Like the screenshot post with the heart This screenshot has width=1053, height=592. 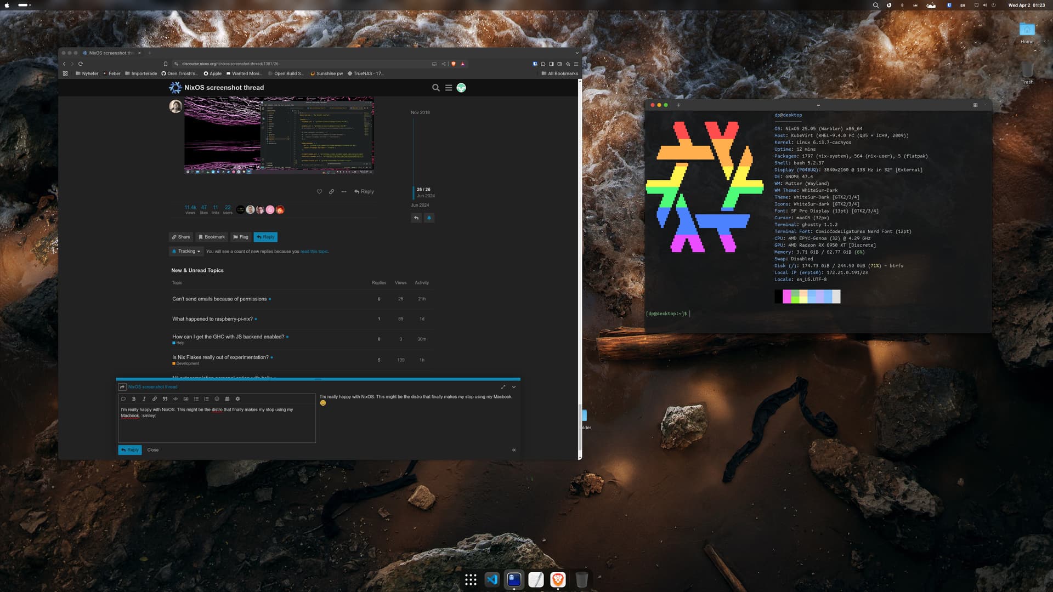(320, 191)
